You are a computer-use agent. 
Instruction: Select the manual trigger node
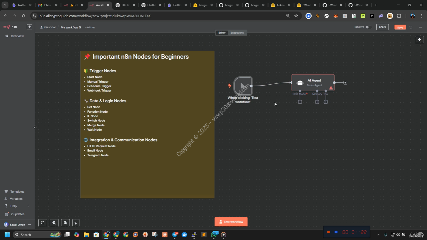coord(243,86)
